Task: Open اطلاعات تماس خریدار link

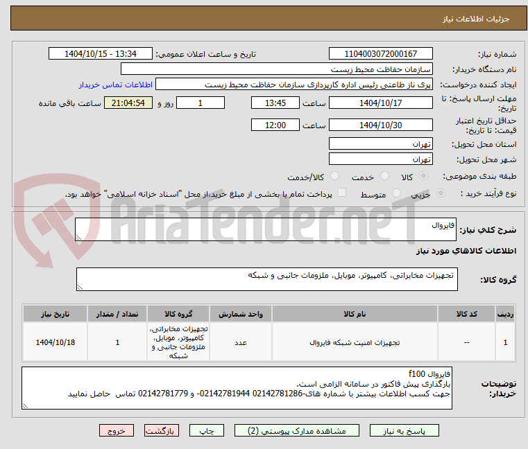Action: click(x=116, y=85)
